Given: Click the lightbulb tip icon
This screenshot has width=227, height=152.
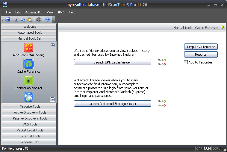Looking at the screenshot, I should (x=222, y=27).
